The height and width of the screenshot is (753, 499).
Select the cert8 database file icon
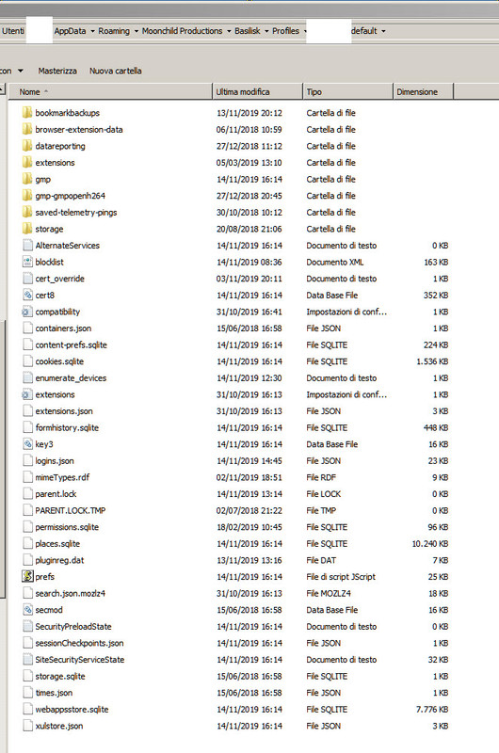coord(28,295)
